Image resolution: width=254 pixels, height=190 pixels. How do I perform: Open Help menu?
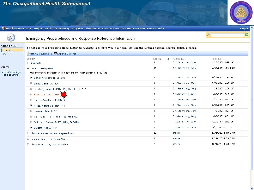coord(161,28)
